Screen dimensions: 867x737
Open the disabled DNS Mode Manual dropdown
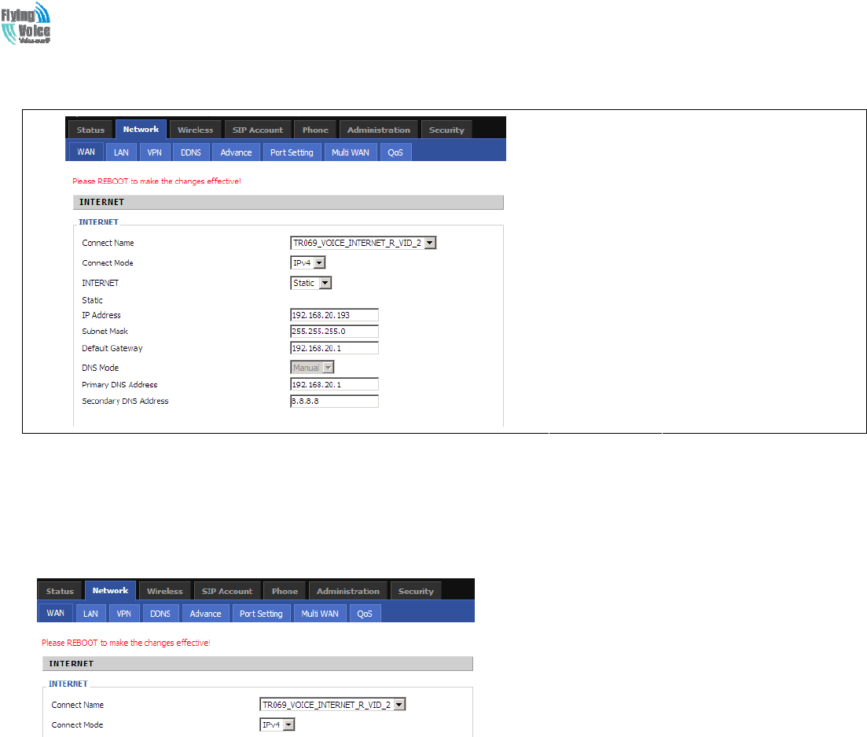pyautogui.click(x=312, y=367)
